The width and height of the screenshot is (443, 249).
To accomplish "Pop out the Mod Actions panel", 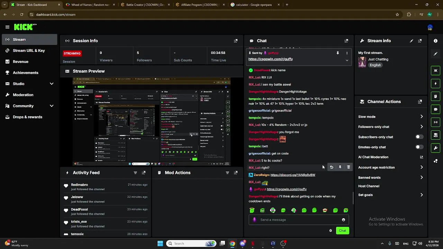I will 236,173.
